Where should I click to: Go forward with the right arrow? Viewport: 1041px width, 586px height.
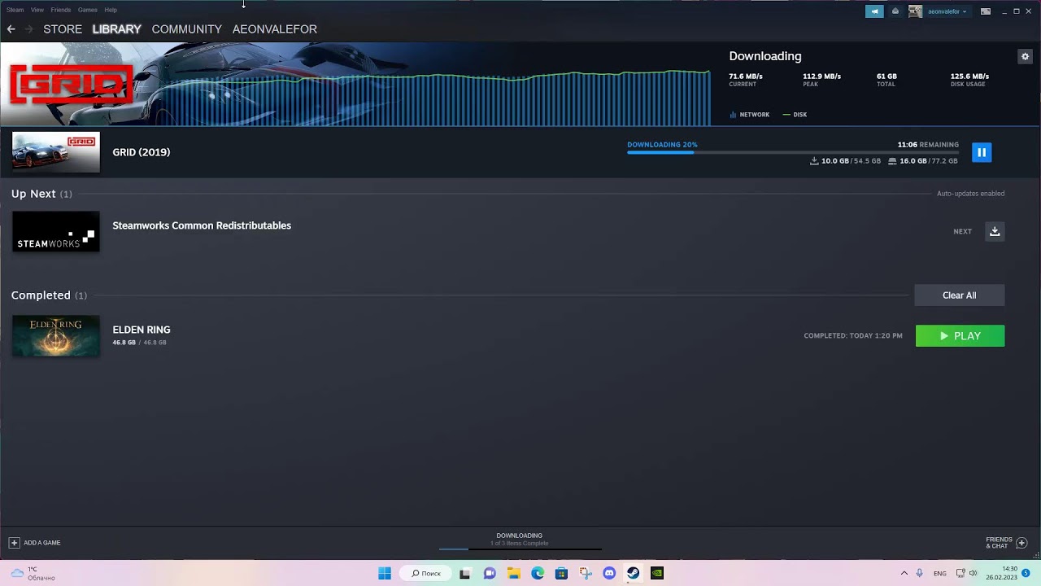[28, 29]
